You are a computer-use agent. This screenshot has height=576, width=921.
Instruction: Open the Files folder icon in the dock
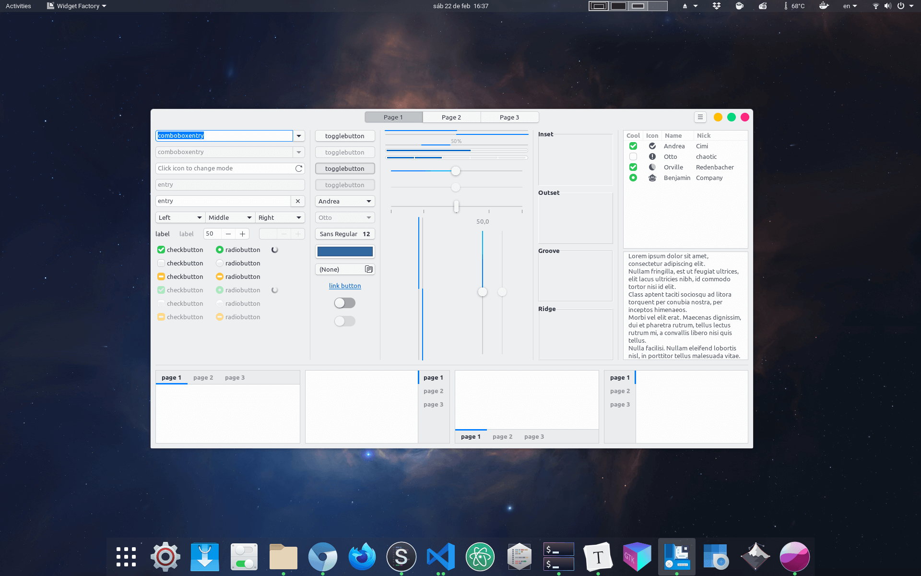pyautogui.click(x=283, y=557)
